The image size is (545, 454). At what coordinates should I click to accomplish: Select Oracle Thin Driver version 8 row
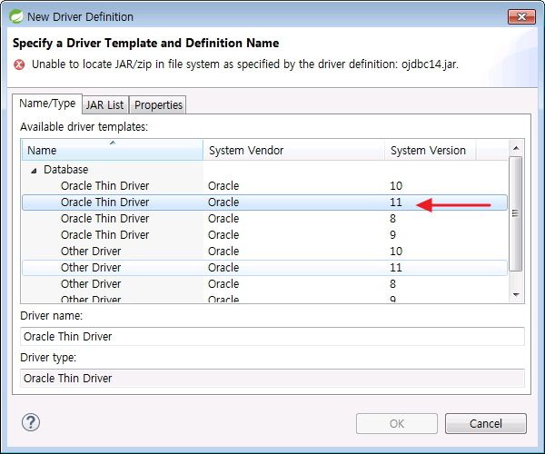tap(264, 219)
